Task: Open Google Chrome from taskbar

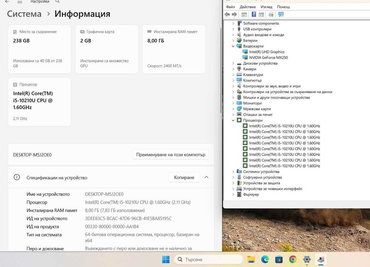Action: [x=293, y=259]
